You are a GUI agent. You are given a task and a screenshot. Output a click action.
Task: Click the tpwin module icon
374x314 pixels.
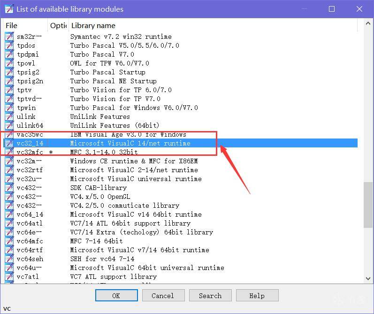[9, 108]
